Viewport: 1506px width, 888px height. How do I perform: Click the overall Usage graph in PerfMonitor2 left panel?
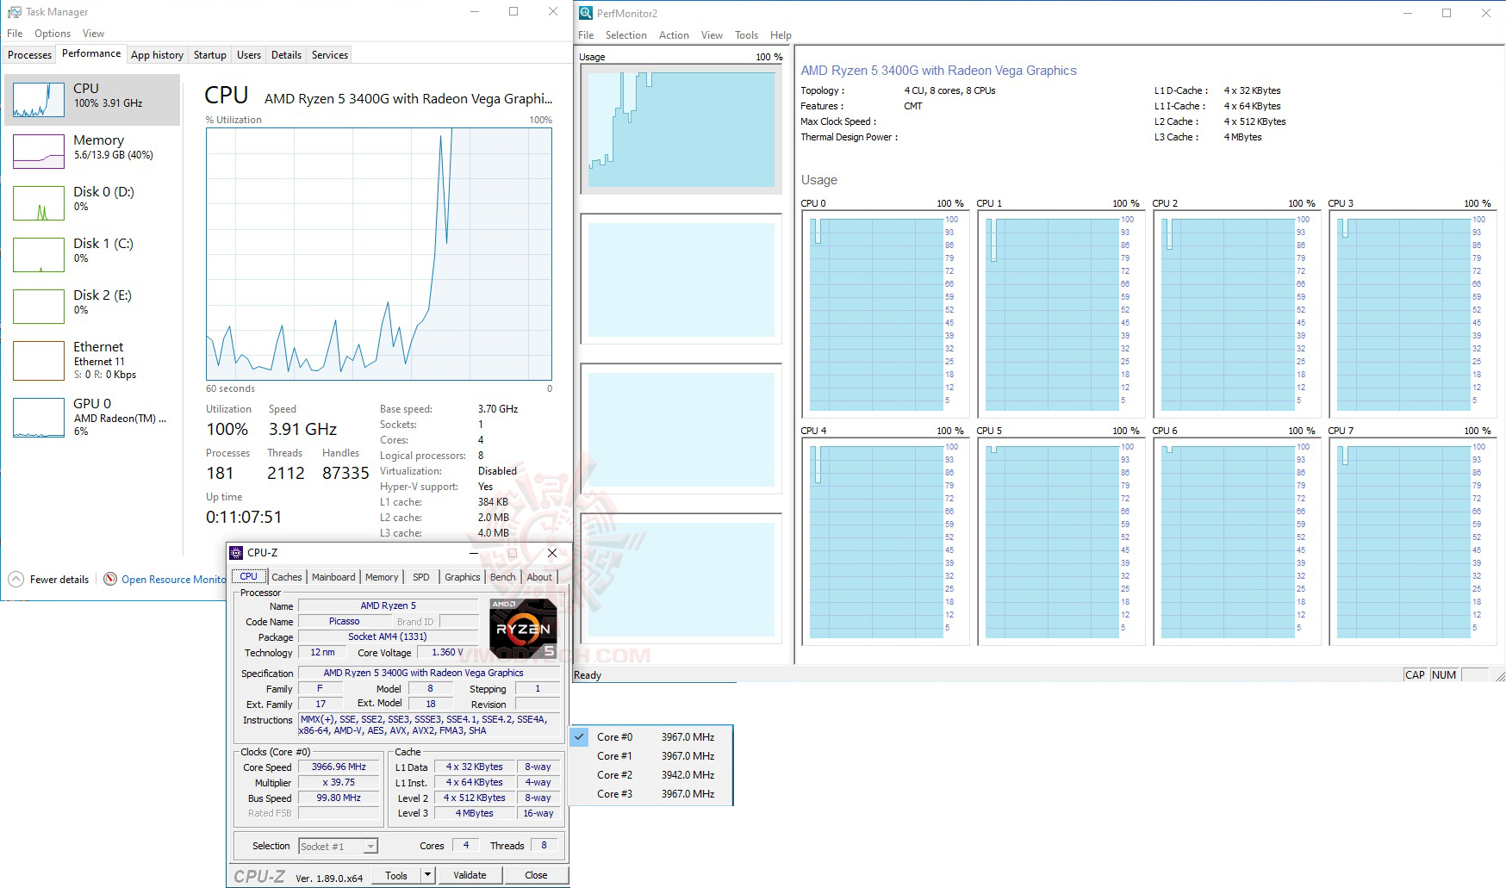[681, 129]
